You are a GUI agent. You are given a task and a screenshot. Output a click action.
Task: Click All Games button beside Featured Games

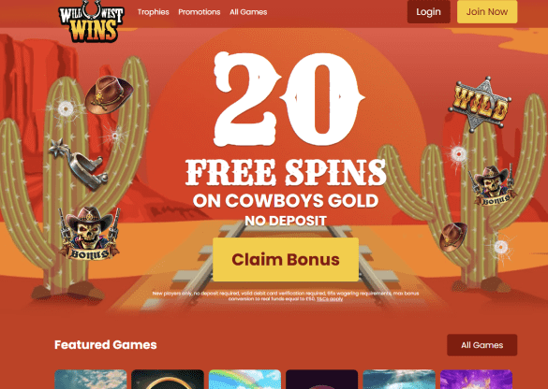click(481, 345)
